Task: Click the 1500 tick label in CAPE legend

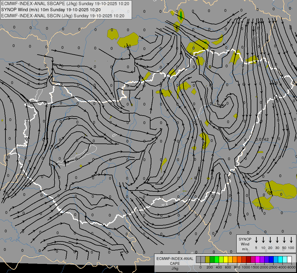Action: coord(255,267)
